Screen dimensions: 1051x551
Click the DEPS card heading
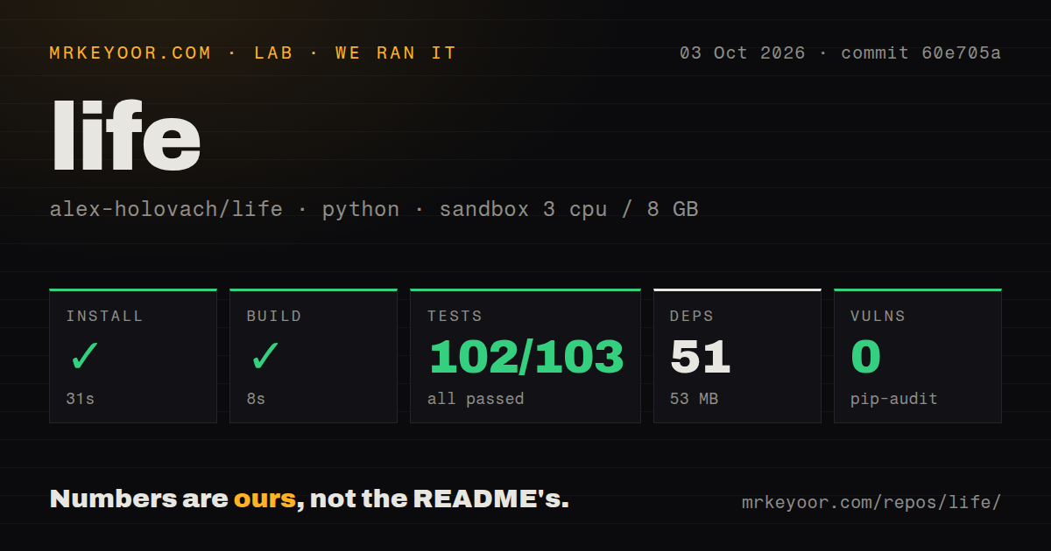(692, 317)
